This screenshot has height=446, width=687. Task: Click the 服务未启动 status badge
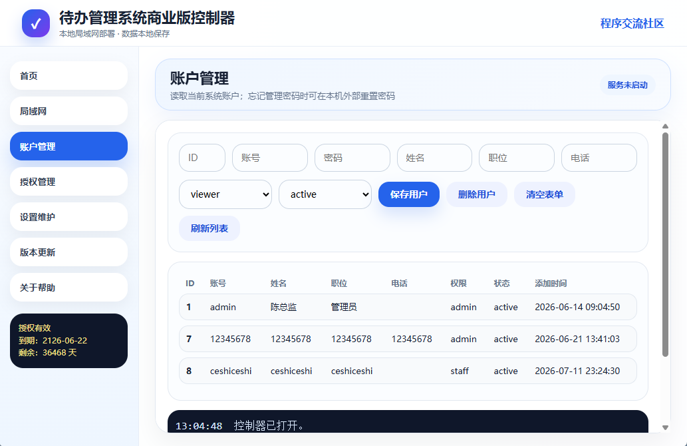[x=627, y=85]
